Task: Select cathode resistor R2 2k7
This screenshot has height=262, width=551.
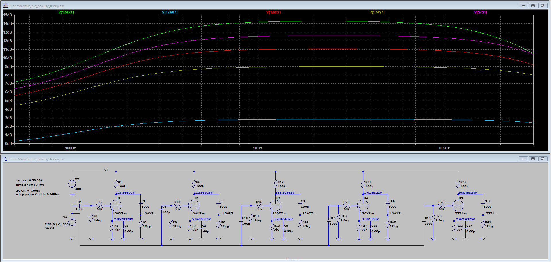Action: (112, 228)
